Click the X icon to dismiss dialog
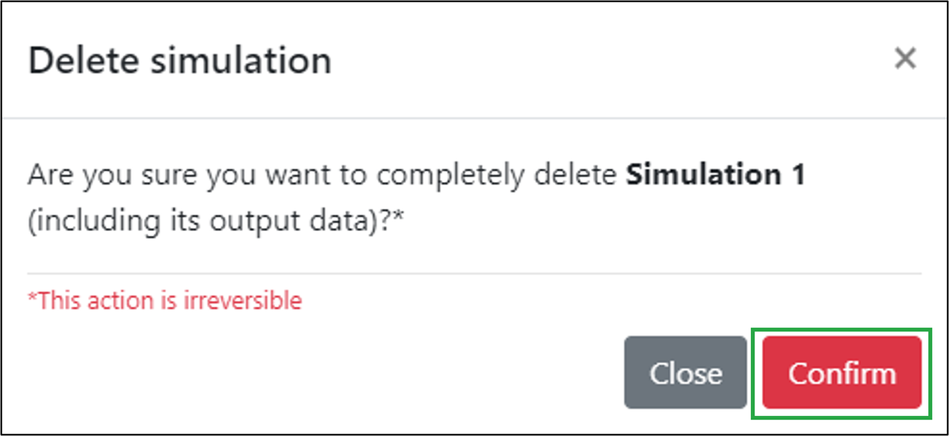This screenshot has height=436, width=949. click(x=905, y=60)
